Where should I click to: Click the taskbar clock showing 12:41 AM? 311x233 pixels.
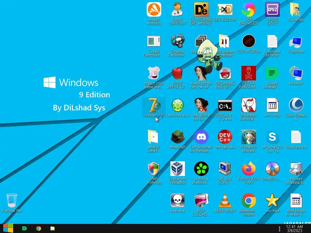tap(295, 229)
